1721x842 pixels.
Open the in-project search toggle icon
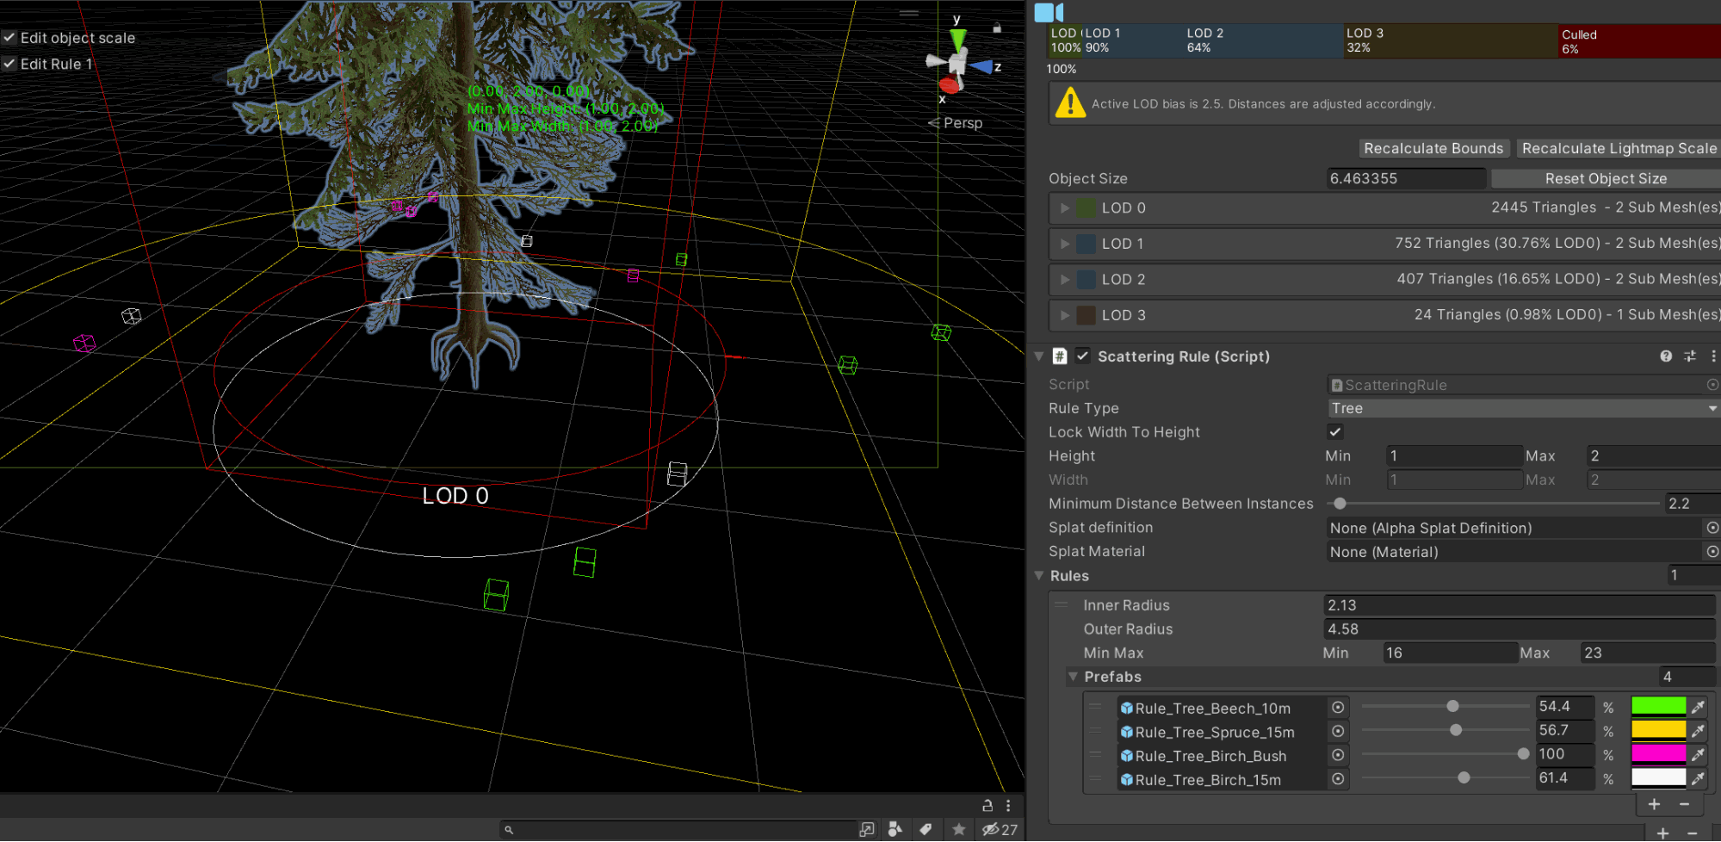[867, 829]
